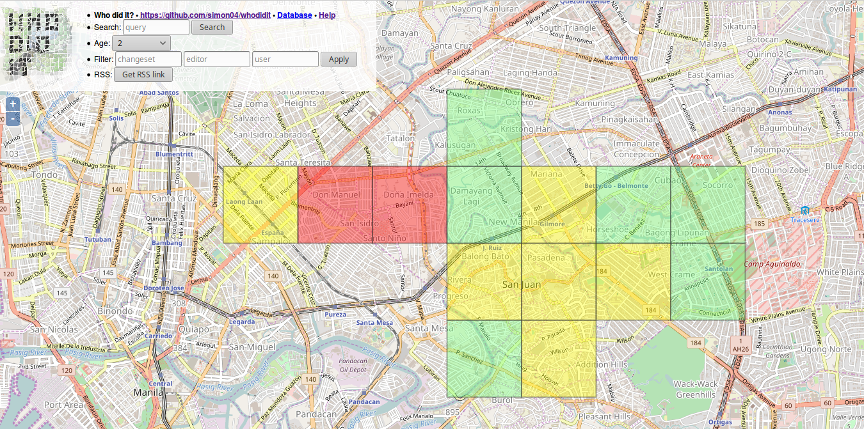Select the yellow tile over West Crame
This screenshot has height=429, width=864.
click(x=634, y=281)
